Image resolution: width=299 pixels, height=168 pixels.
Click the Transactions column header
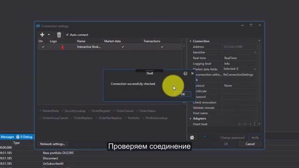(x=152, y=41)
